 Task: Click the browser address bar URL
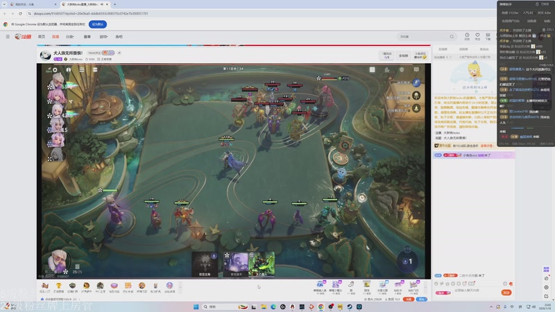point(91,13)
